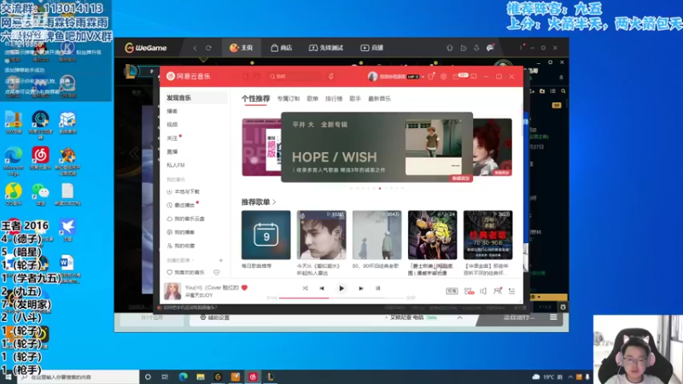Collapse the 创建的歌单 section
The width and height of the screenshot is (683, 384).
[180, 260]
